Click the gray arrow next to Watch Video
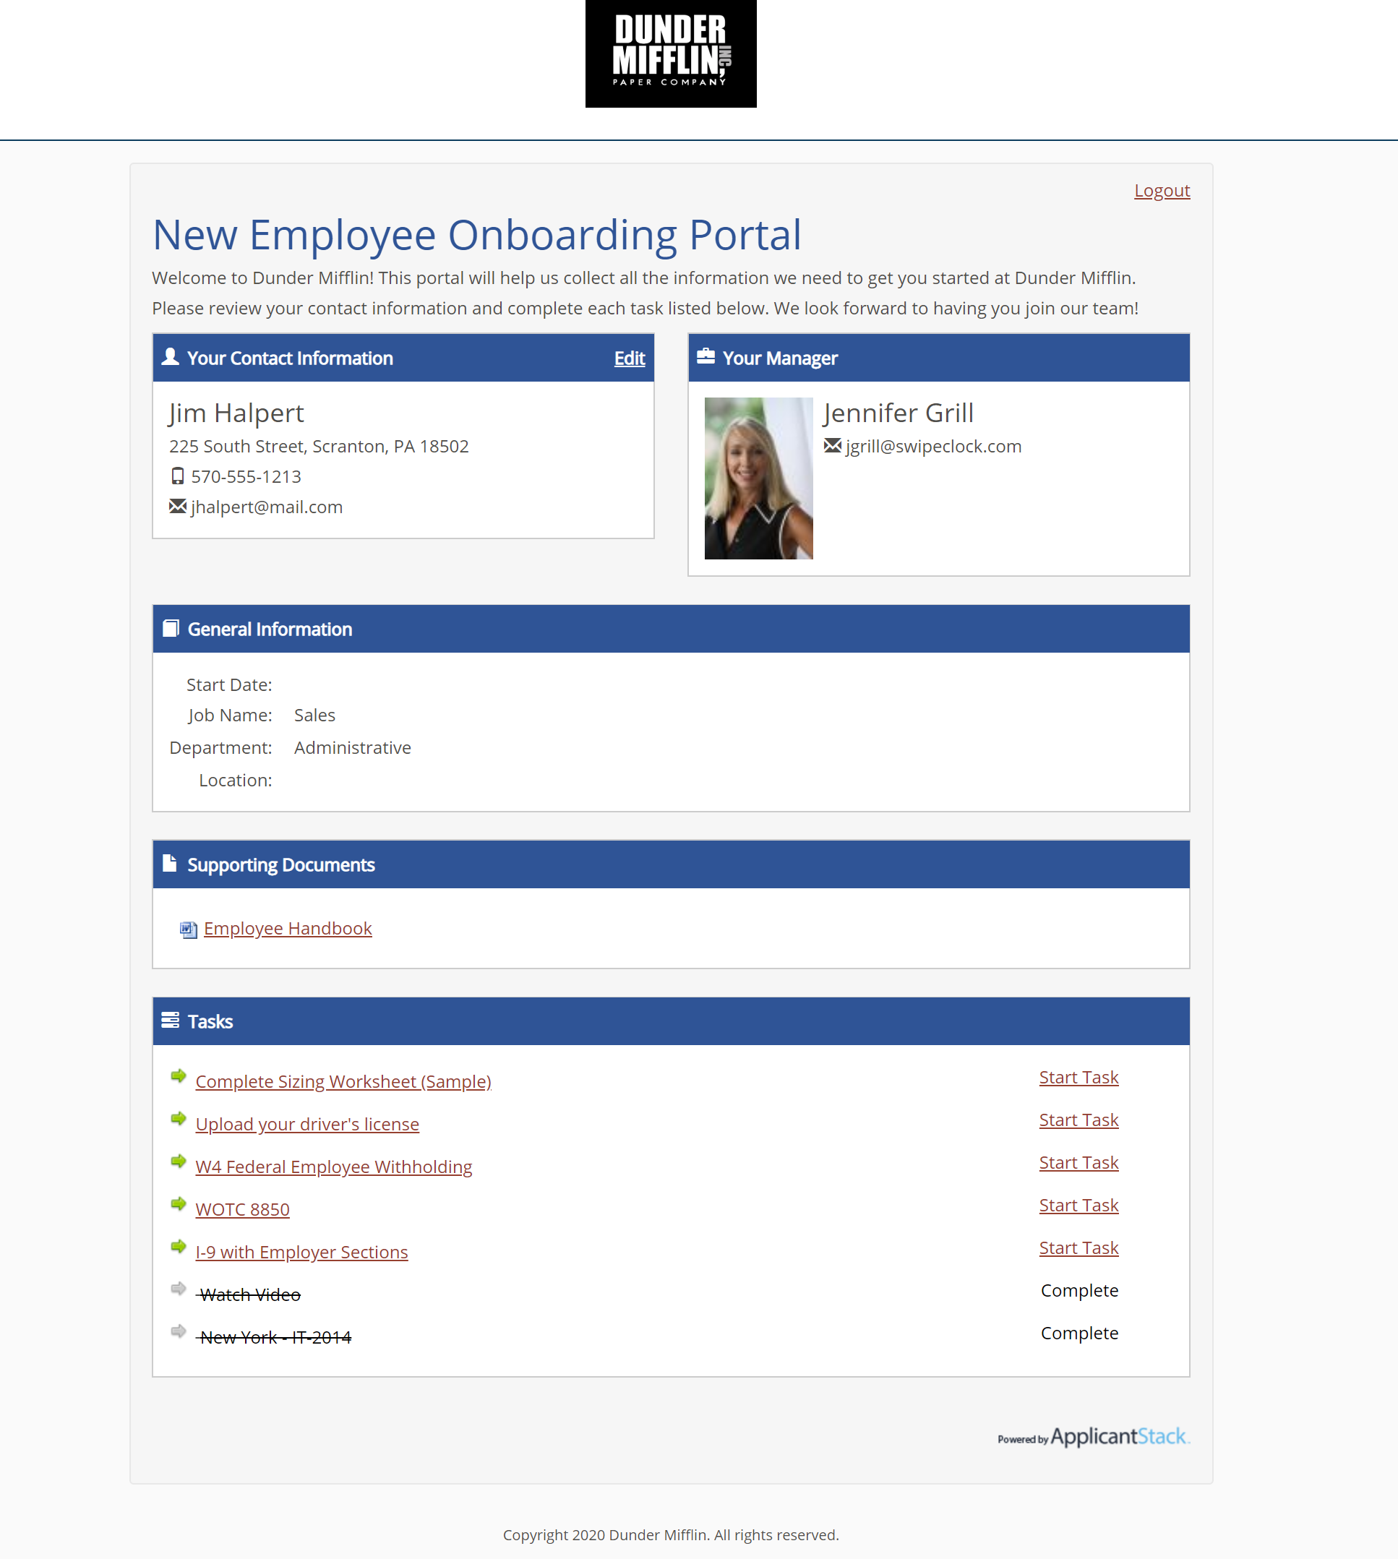 [x=179, y=1289]
